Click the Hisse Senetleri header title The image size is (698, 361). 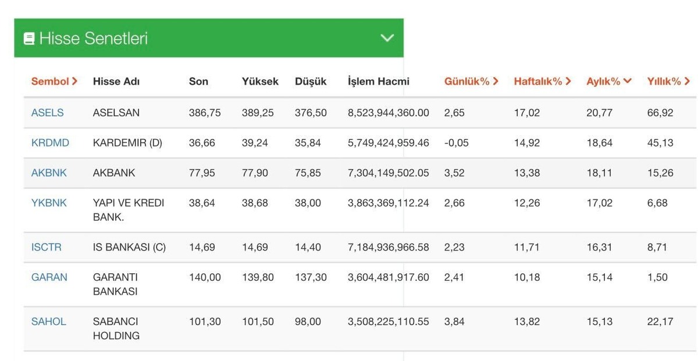(93, 39)
